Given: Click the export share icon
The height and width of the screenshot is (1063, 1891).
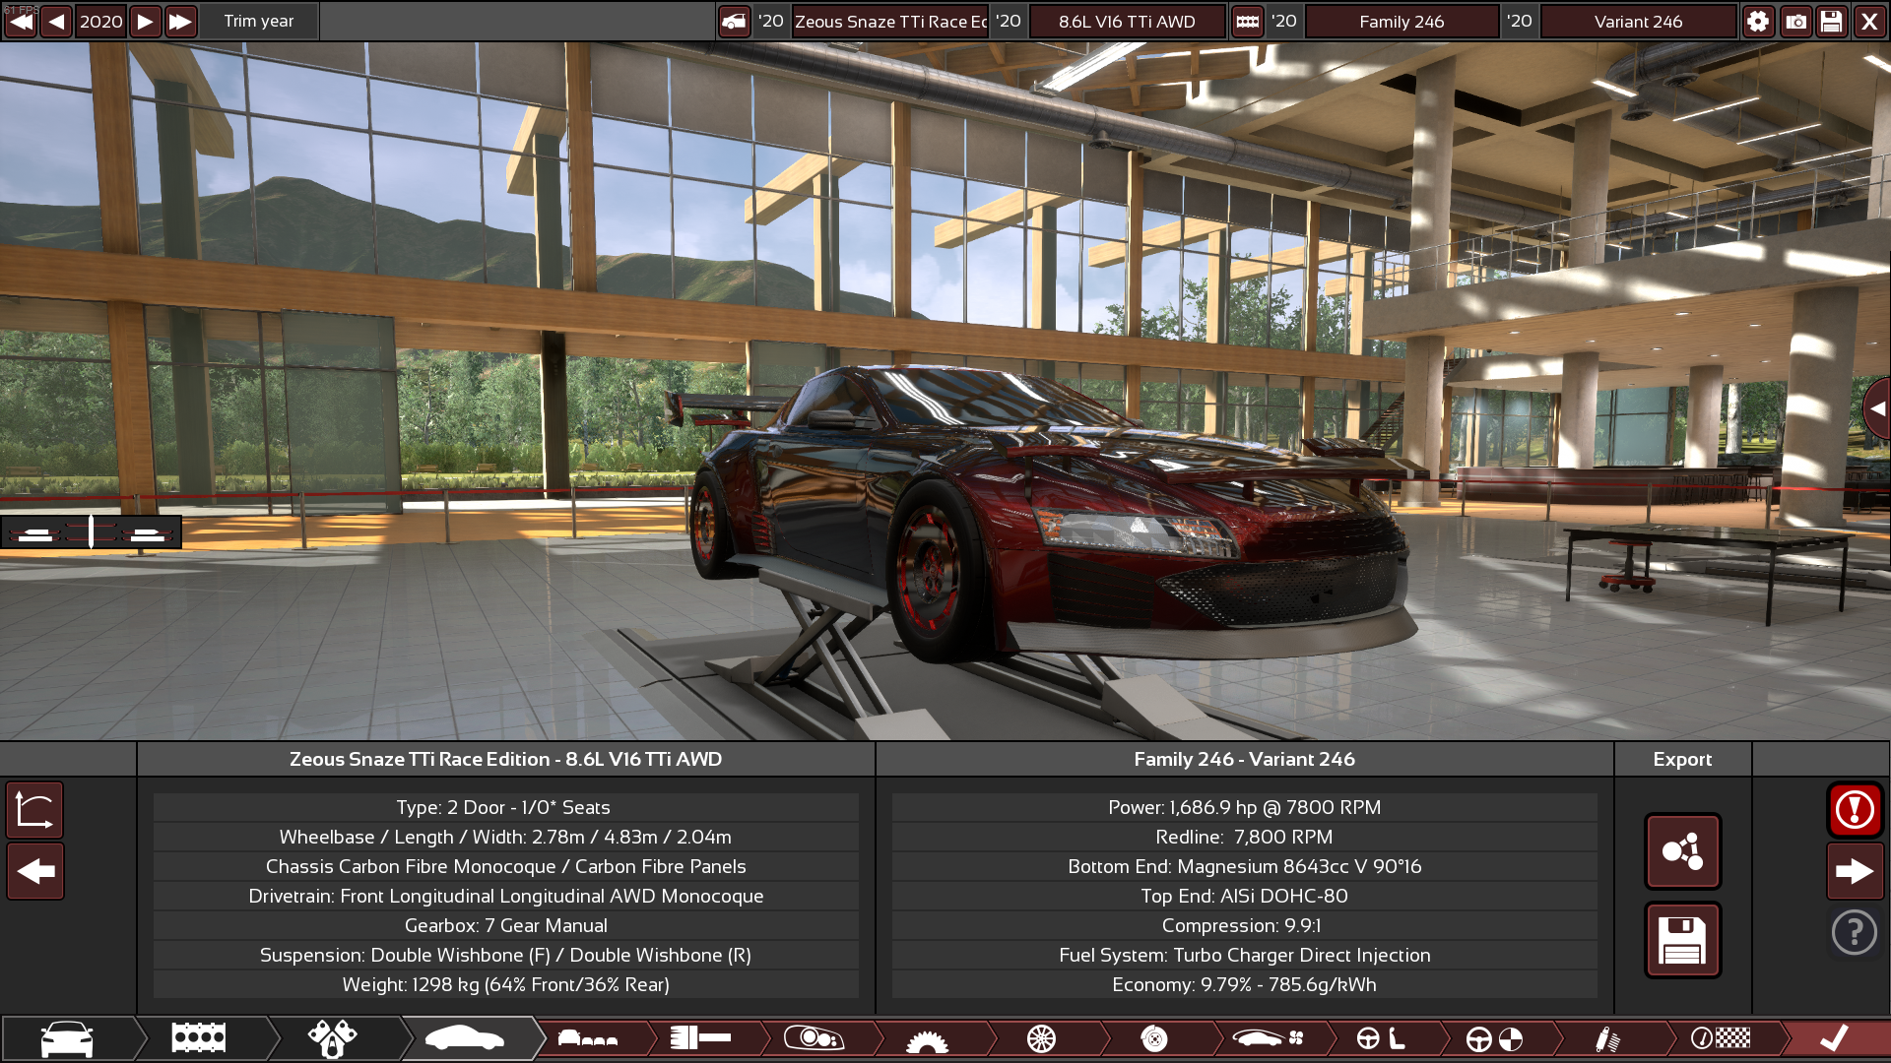Looking at the screenshot, I should tap(1682, 851).
